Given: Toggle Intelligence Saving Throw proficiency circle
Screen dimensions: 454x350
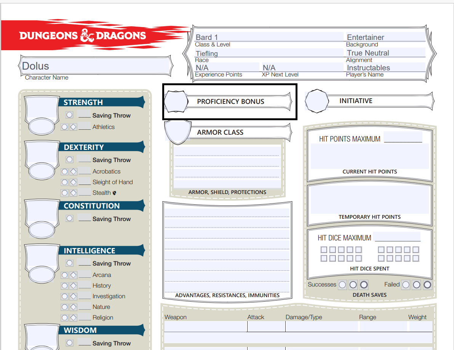Looking at the screenshot, I should tap(69, 263).
